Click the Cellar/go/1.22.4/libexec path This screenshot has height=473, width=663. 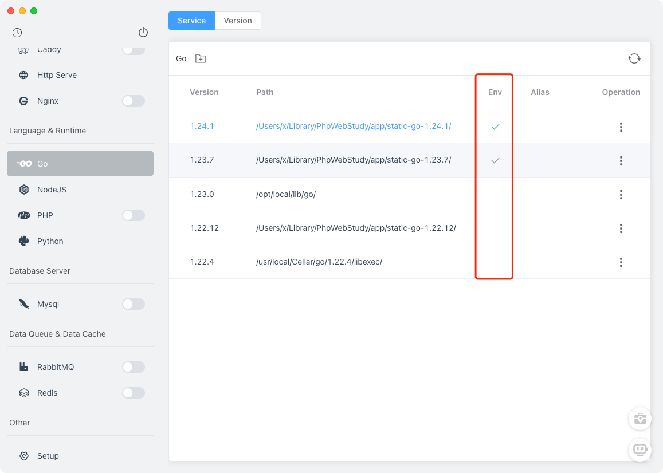[x=319, y=262]
